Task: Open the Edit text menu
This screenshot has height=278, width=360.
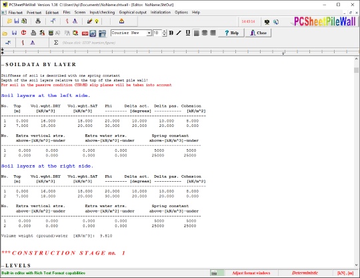Action: pyautogui.click(x=52, y=13)
